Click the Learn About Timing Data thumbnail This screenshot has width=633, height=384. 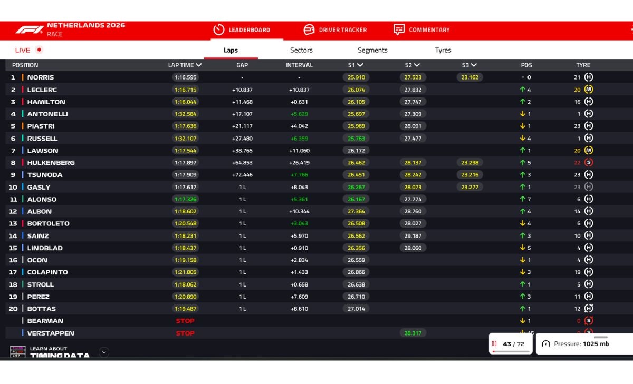click(18, 351)
